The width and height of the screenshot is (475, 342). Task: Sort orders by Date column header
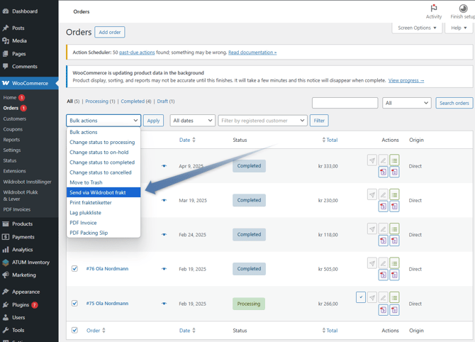pos(187,140)
